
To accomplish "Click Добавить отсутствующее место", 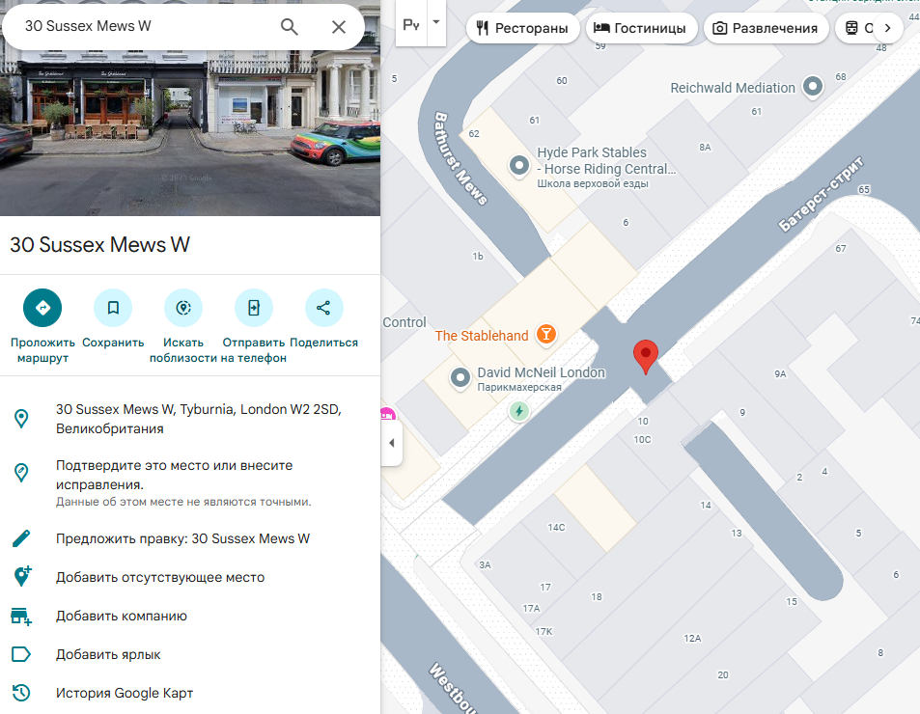I will click(x=159, y=577).
